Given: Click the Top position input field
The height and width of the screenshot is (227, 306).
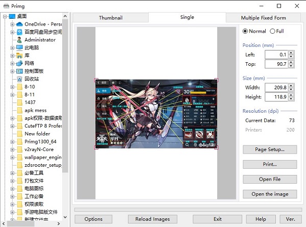Looking at the screenshot, I should (x=277, y=64).
